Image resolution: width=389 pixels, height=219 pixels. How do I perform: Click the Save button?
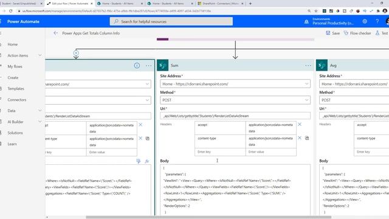332,33
